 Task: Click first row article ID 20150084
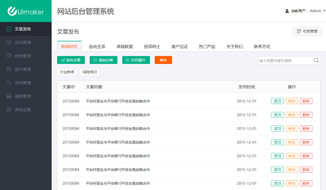tap(71, 101)
